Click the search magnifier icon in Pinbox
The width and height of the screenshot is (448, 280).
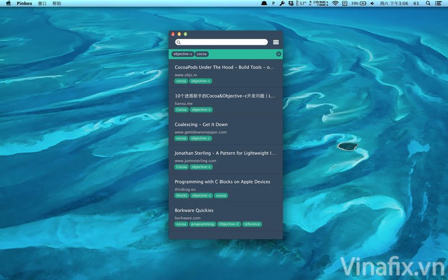[179, 43]
